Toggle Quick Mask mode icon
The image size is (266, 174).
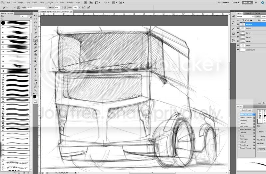click(x=35, y=101)
